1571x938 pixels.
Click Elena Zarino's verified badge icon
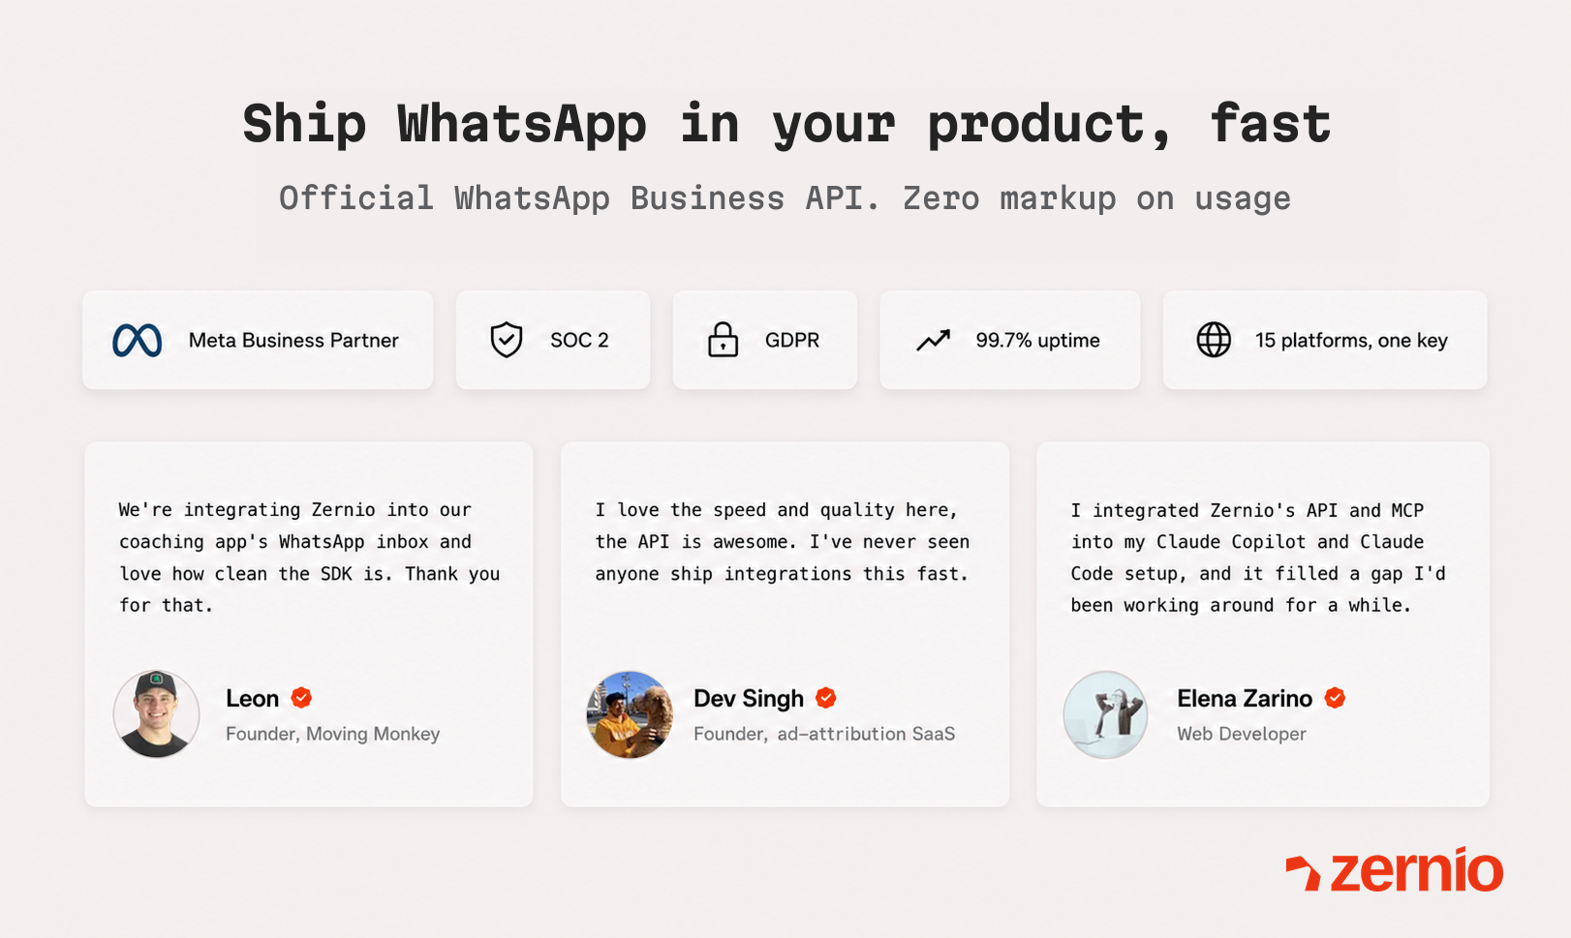point(1336,697)
